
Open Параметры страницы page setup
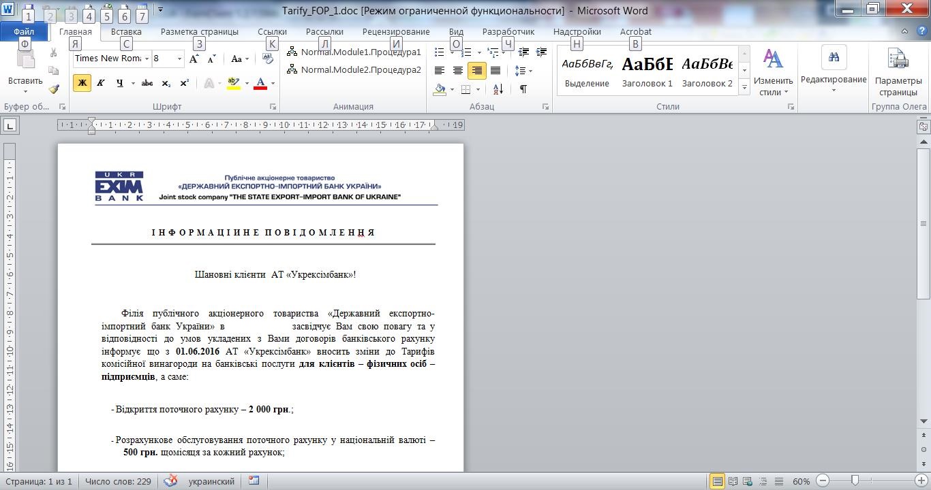pos(898,72)
